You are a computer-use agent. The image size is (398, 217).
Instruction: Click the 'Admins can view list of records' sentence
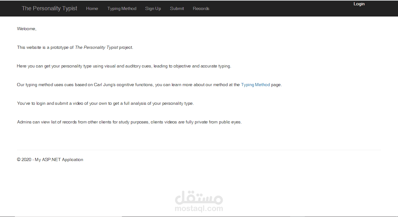click(129, 122)
